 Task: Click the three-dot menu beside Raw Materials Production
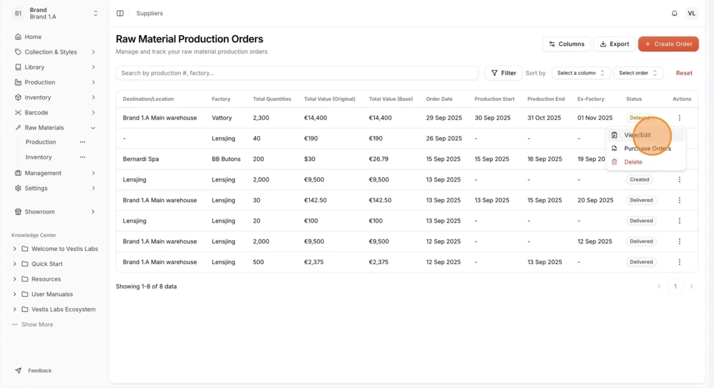(x=83, y=142)
